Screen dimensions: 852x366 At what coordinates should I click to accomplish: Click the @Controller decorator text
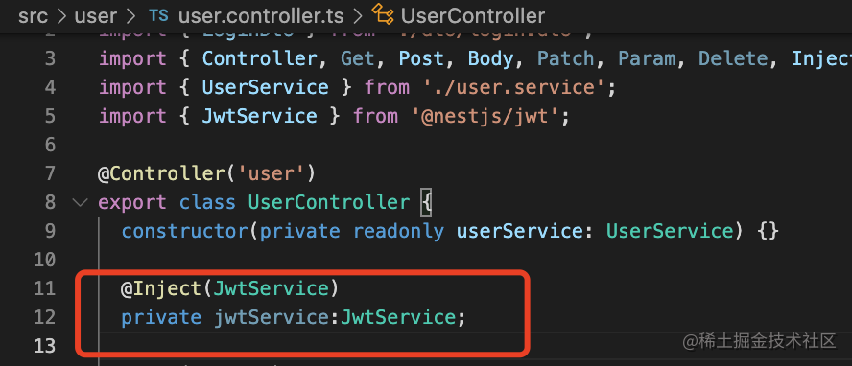161,173
